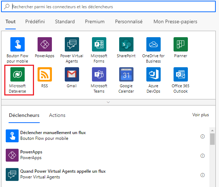Select the Déclencheurs tab

pyautogui.click(x=24, y=115)
